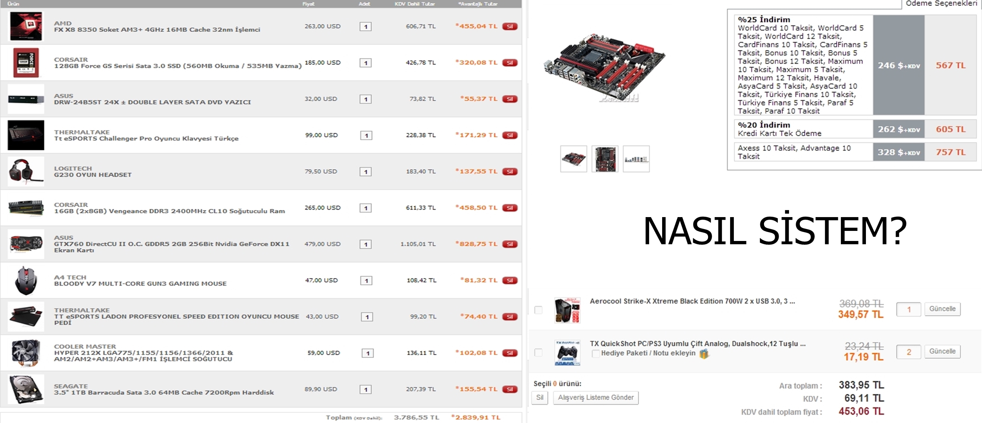Edit the Aerocool Strike-X quantity box

[908, 309]
